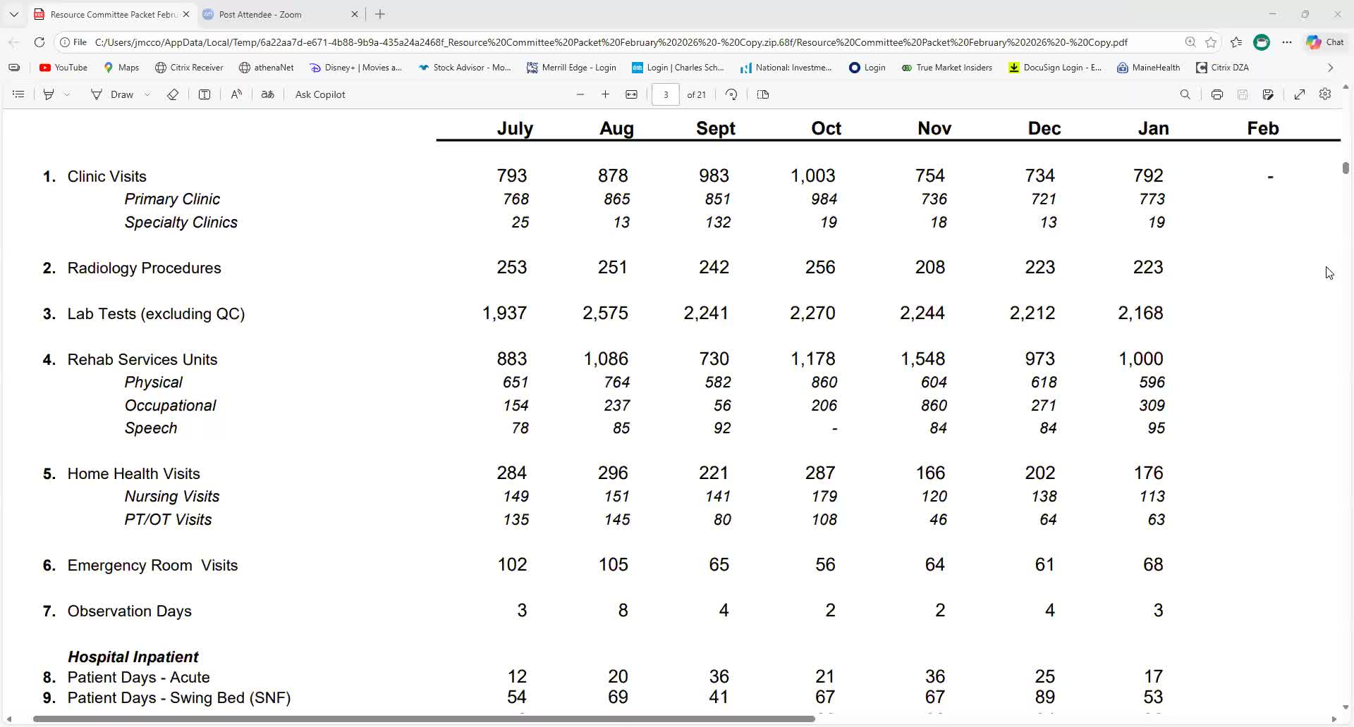
Task: Click the page number input field
Action: 665,94
